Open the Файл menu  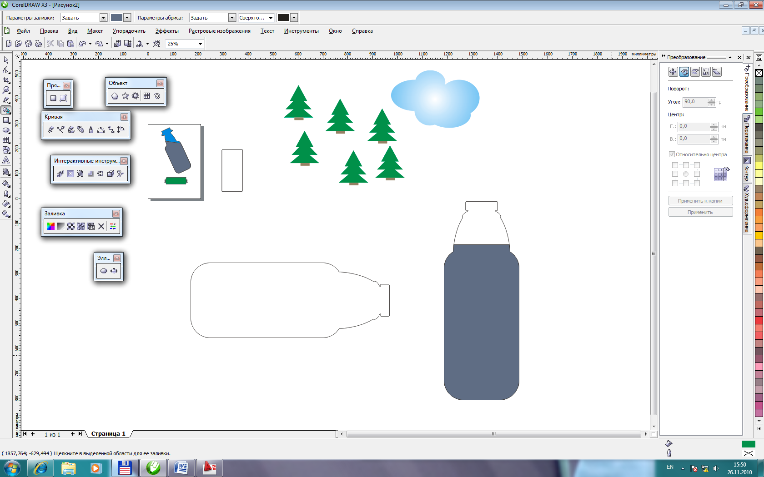click(23, 31)
